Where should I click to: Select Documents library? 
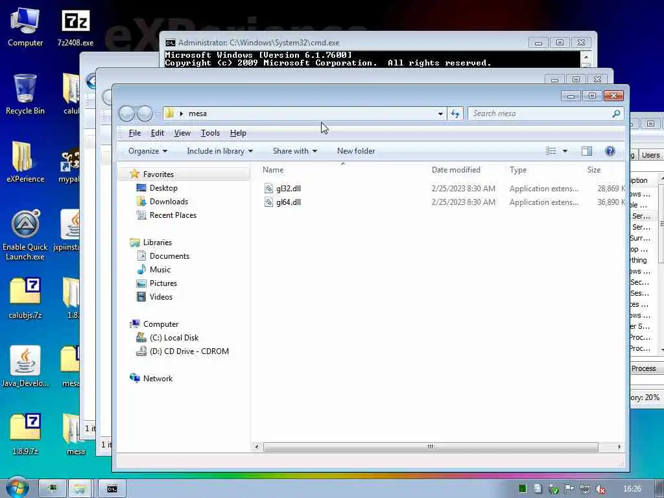[x=169, y=256]
